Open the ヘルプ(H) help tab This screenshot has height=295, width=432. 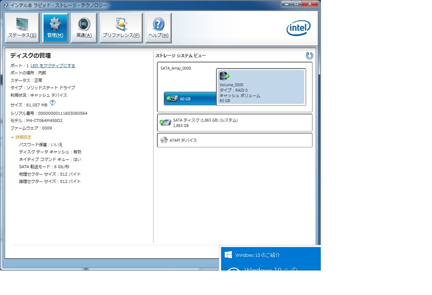159,28
